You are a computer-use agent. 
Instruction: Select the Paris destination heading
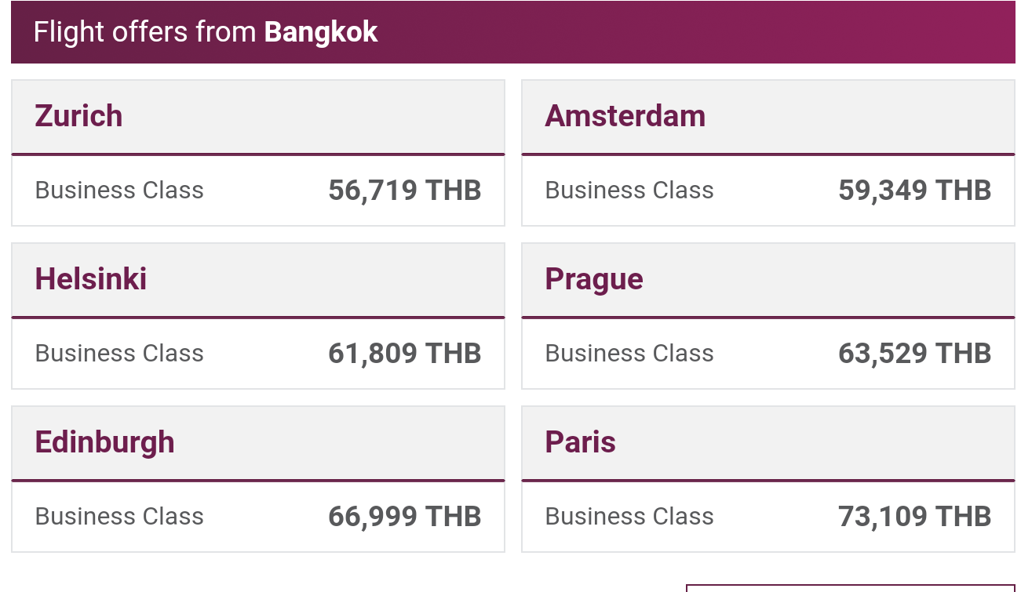tap(580, 442)
